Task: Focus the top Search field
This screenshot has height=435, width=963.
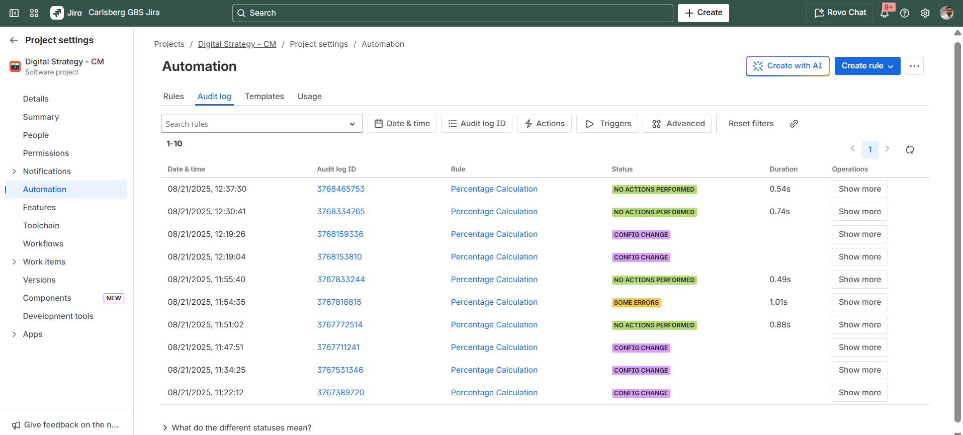Action: [x=453, y=13]
